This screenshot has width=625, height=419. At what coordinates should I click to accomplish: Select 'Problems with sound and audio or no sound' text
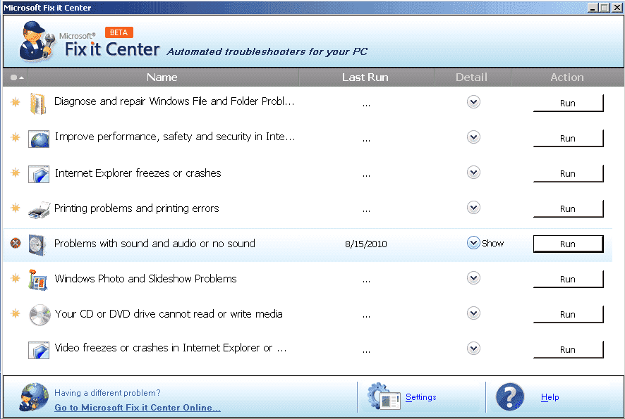click(154, 244)
